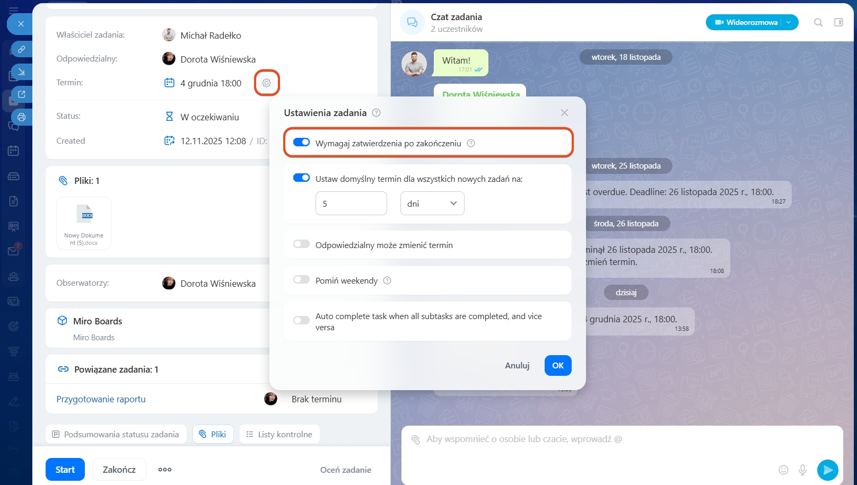Switch to the Pliki tab
The image size is (857, 485).
[213, 434]
